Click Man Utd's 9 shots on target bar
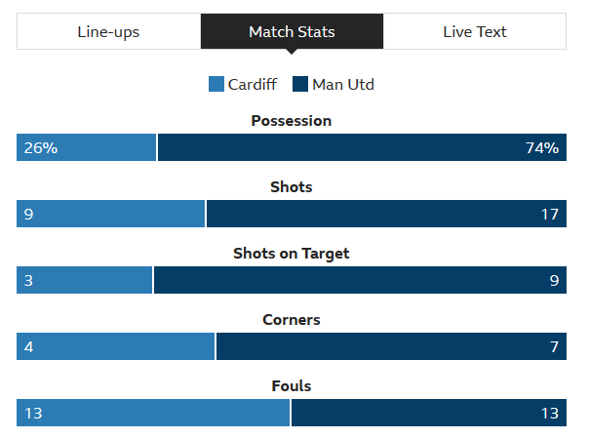 click(x=360, y=280)
